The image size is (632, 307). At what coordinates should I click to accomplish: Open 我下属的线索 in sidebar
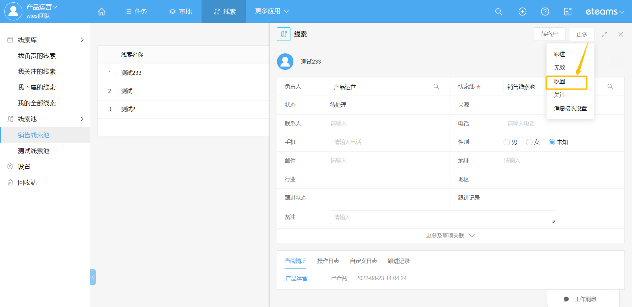coord(37,87)
